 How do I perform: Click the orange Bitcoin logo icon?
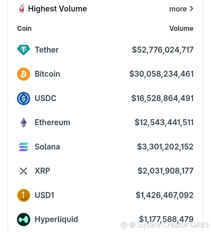(23, 74)
